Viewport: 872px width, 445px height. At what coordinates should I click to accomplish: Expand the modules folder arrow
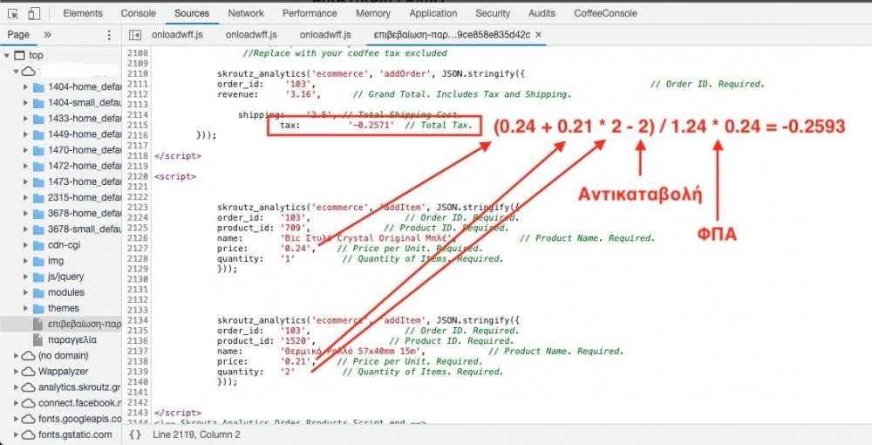25,292
